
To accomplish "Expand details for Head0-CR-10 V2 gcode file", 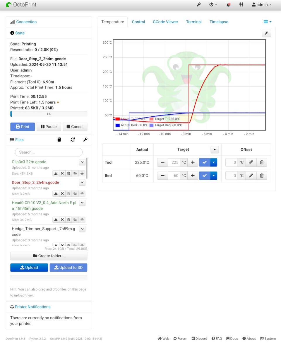I will (x=82, y=203).
